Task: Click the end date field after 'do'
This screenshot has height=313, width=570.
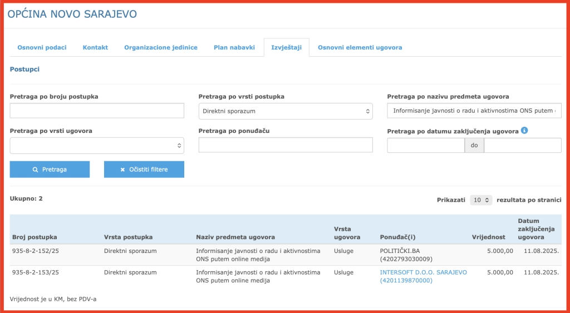Action: coord(522,146)
